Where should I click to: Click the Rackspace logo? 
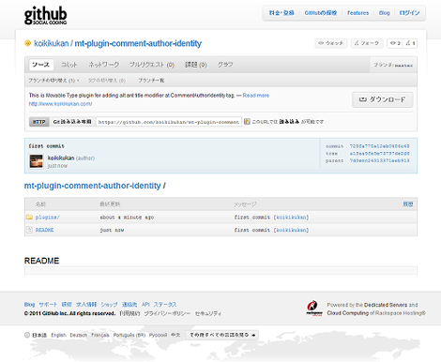pos(313,309)
